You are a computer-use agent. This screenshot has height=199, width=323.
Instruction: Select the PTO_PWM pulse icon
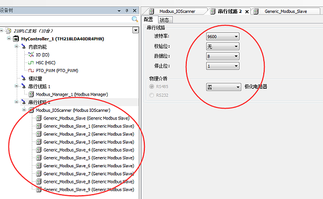pyautogui.click(x=31, y=70)
